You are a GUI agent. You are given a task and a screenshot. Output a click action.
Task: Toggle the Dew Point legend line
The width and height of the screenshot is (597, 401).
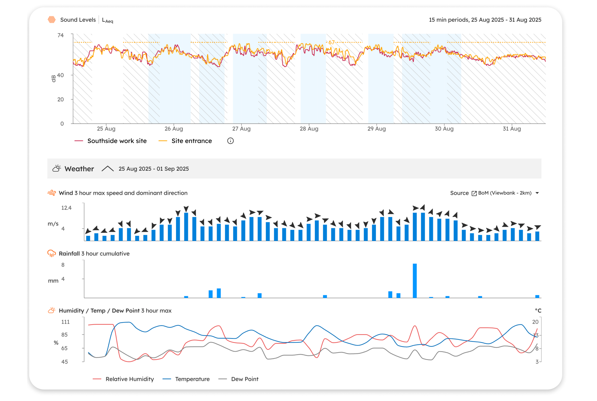coord(238,379)
